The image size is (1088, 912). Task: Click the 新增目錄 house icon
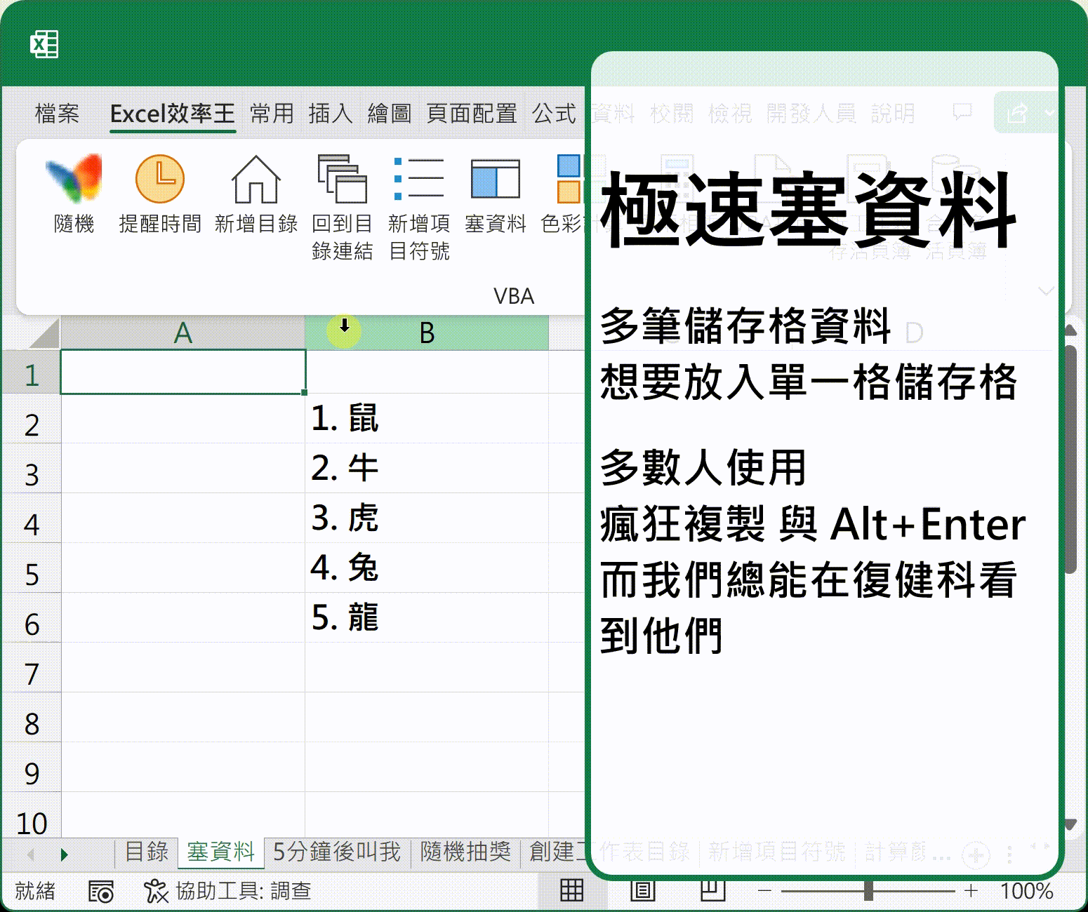tap(256, 180)
